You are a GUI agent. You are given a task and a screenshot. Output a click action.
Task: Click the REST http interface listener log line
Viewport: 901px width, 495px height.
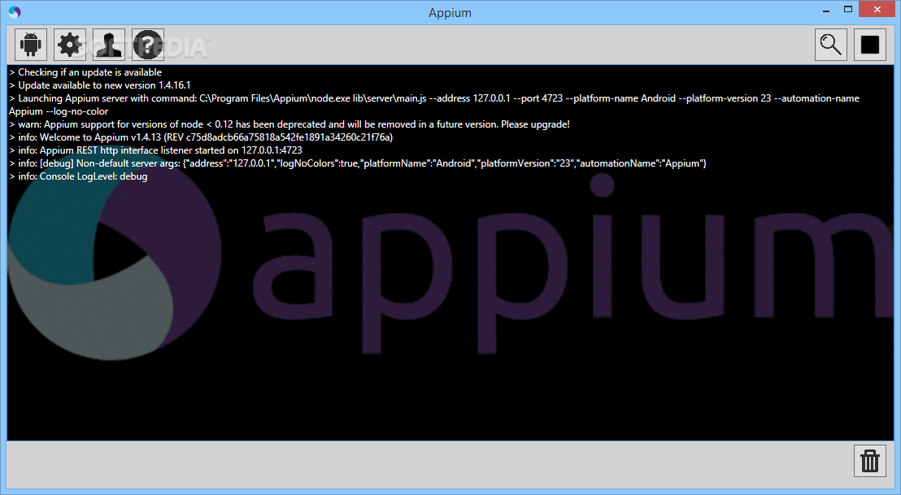tap(155, 150)
